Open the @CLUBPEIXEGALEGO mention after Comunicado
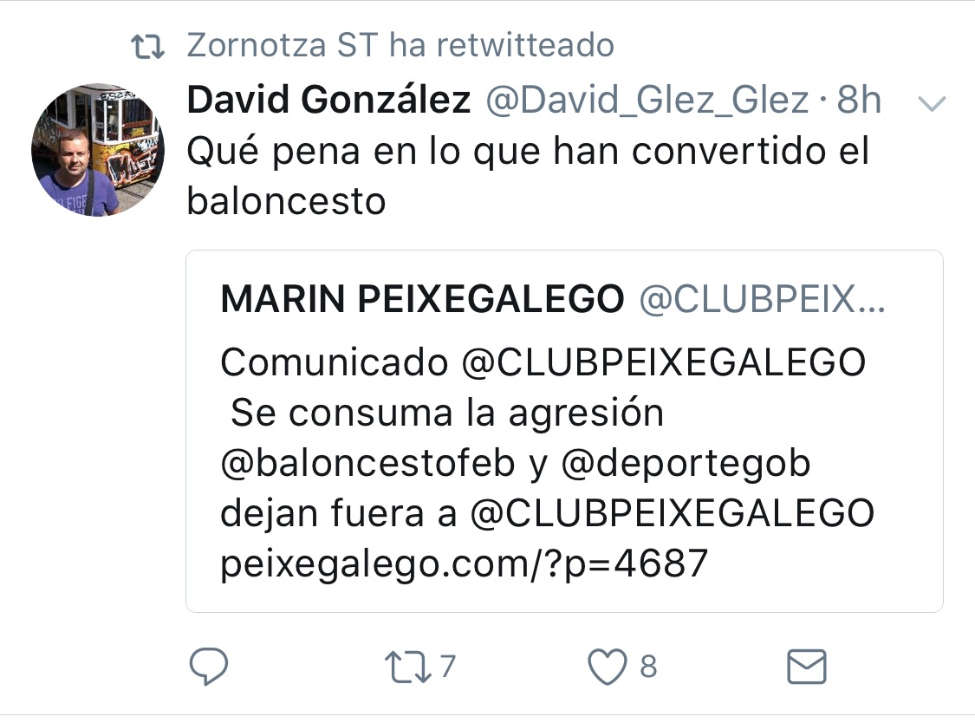The image size is (975, 723). click(664, 362)
